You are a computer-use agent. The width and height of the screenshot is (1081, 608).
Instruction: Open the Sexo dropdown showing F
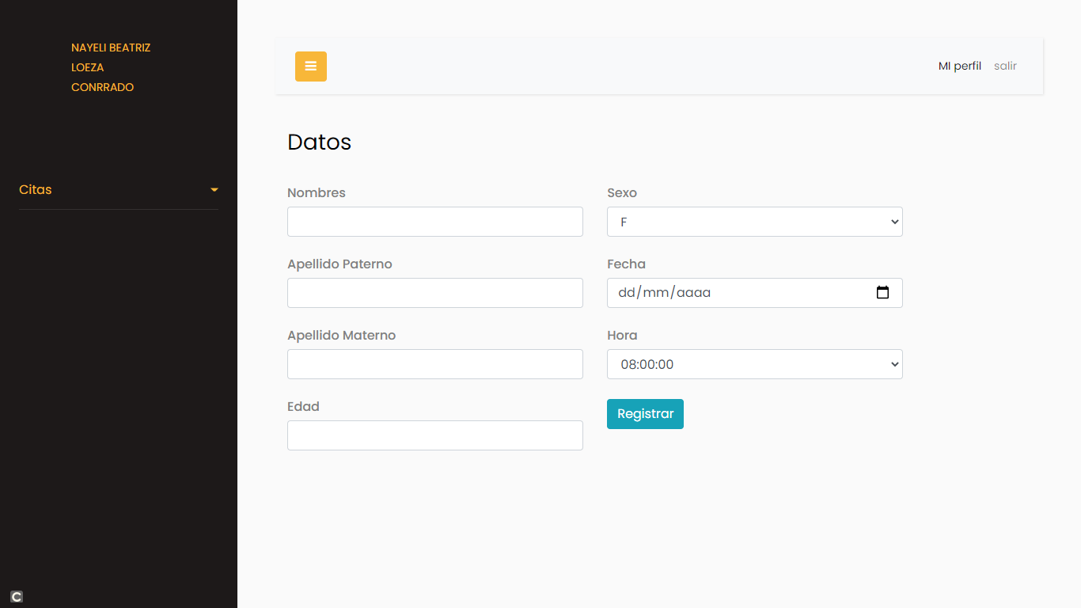[754, 222]
